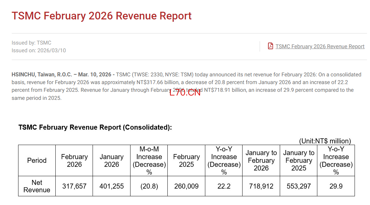Click the (20.8) decrease cell

coord(149,186)
